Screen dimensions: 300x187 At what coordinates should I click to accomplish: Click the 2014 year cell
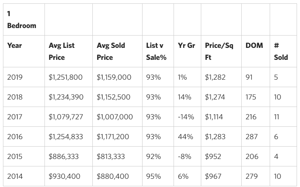(x=15, y=176)
